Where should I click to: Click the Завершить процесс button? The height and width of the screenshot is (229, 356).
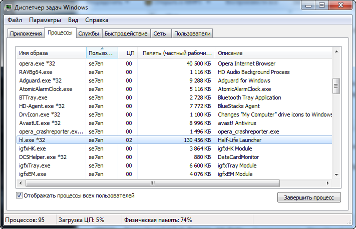tap(309, 197)
